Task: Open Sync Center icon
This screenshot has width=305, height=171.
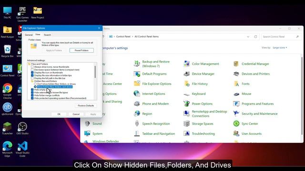Action: [x=236, y=123]
